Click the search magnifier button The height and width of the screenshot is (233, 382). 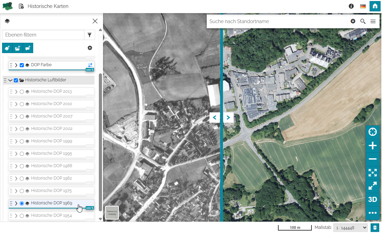click(363, 21)
